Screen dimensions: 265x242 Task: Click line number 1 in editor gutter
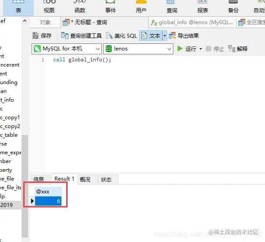43,60
